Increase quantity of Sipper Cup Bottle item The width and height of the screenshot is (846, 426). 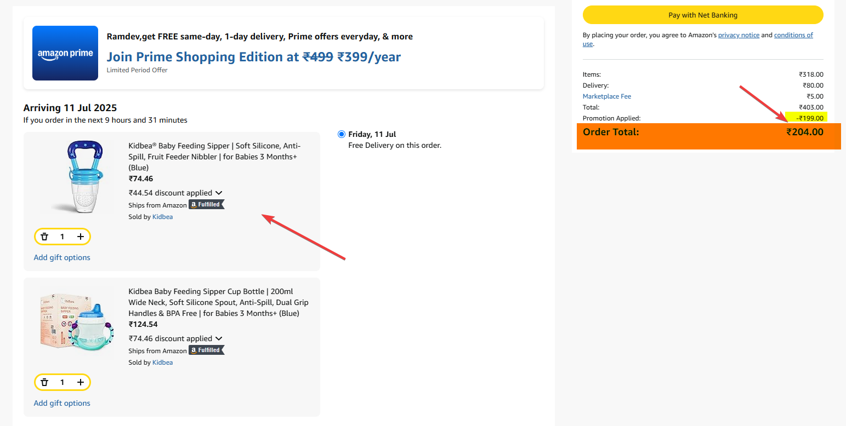tap(81, 382)
